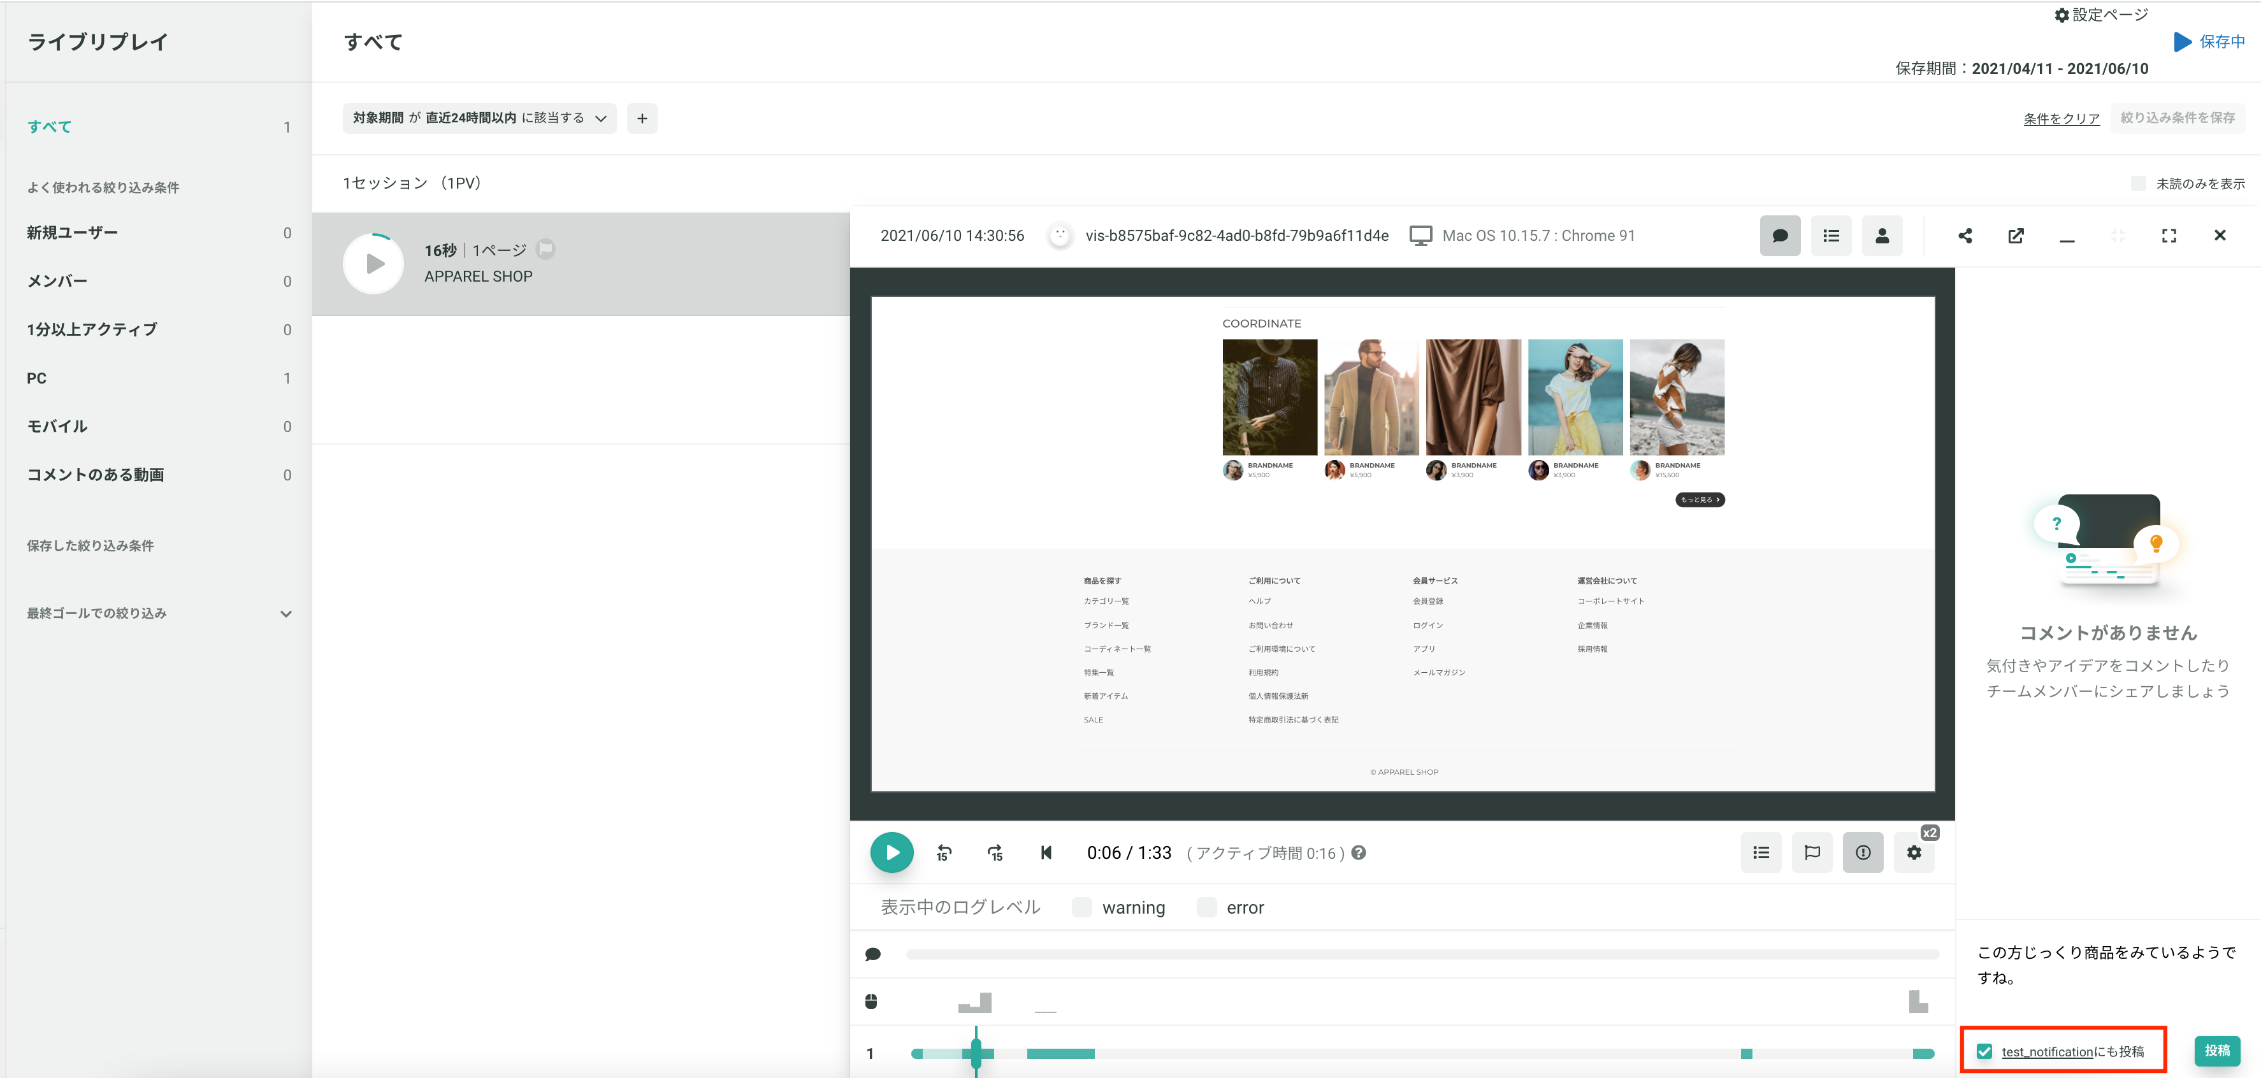This screenshot has width=2261, height=1078.
Task: Close the replay player panel
Action: point(2220,235)
